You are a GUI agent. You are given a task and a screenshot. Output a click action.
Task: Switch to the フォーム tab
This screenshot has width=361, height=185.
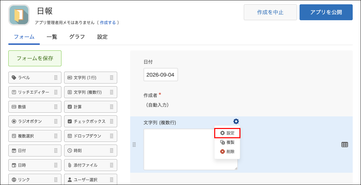tap(24, 37)
